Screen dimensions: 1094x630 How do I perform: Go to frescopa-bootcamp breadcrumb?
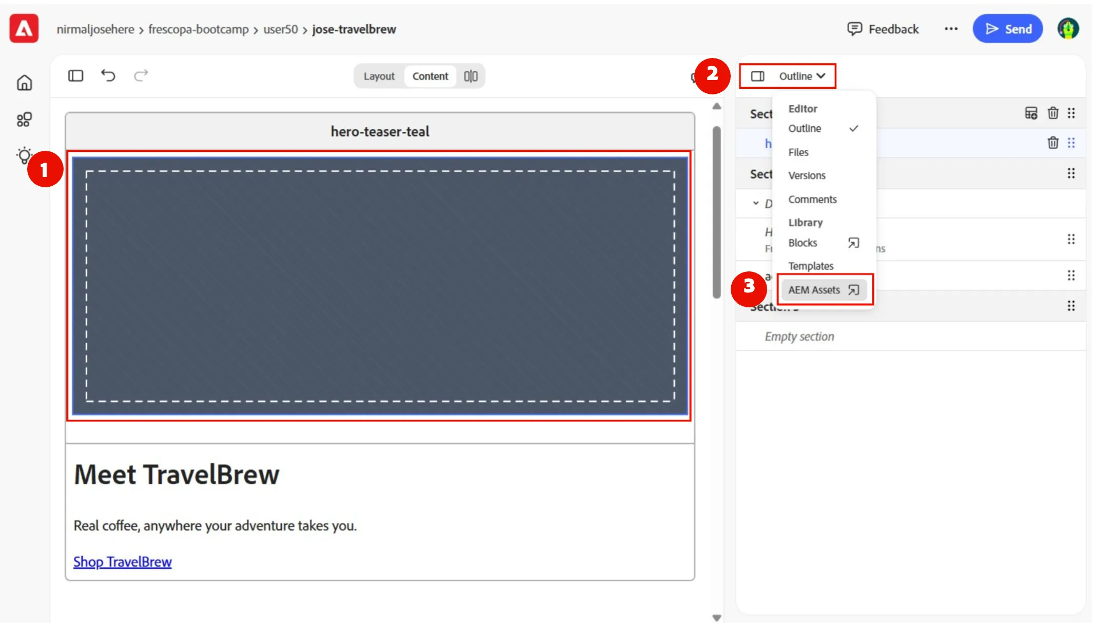point(198,29)
